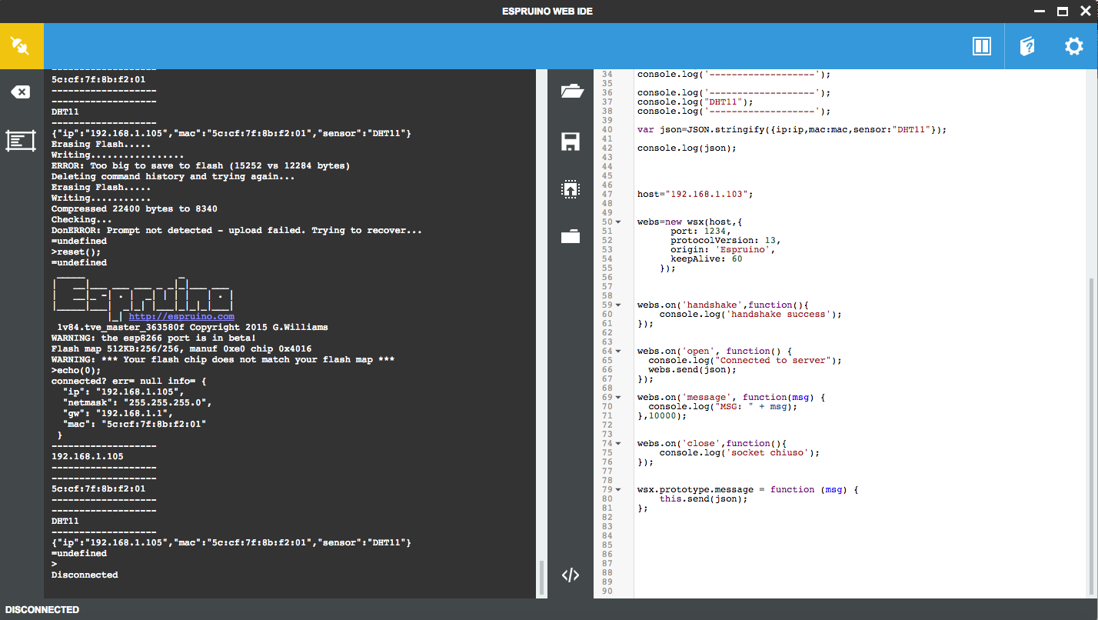
Task: Click 'this.send(json);' on line 80
Action: (703, 499)
